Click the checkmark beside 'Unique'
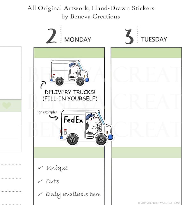182x205 pixels. click(40, 168)
